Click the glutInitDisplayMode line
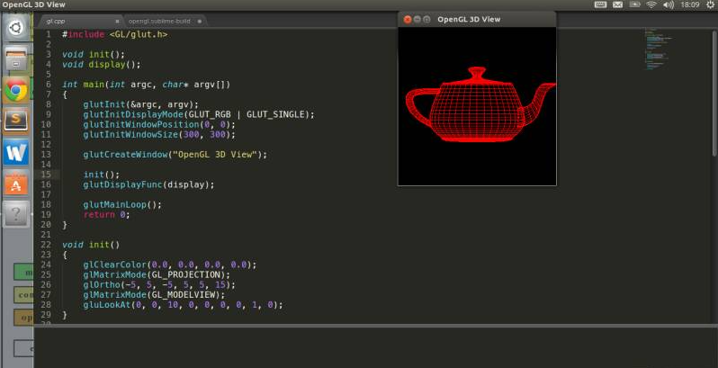718x368 pixels. 199,114
